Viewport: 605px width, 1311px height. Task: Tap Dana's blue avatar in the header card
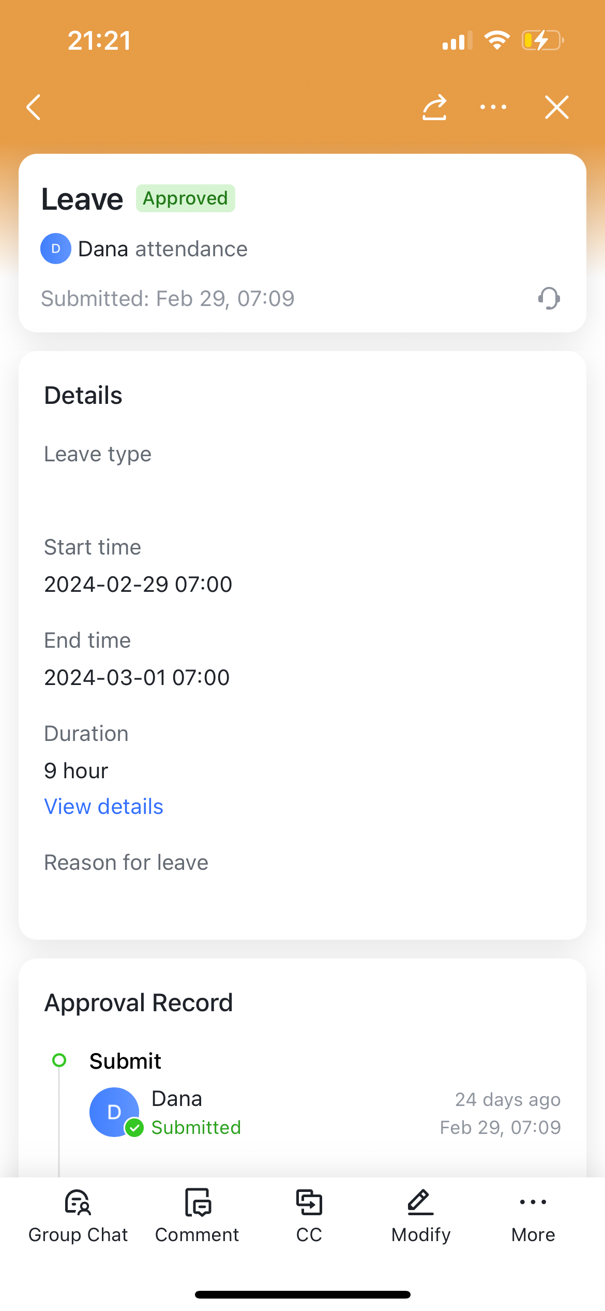point(56,249)
